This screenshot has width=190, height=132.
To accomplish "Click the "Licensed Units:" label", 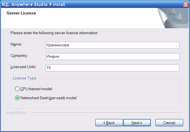I will 23,67.
